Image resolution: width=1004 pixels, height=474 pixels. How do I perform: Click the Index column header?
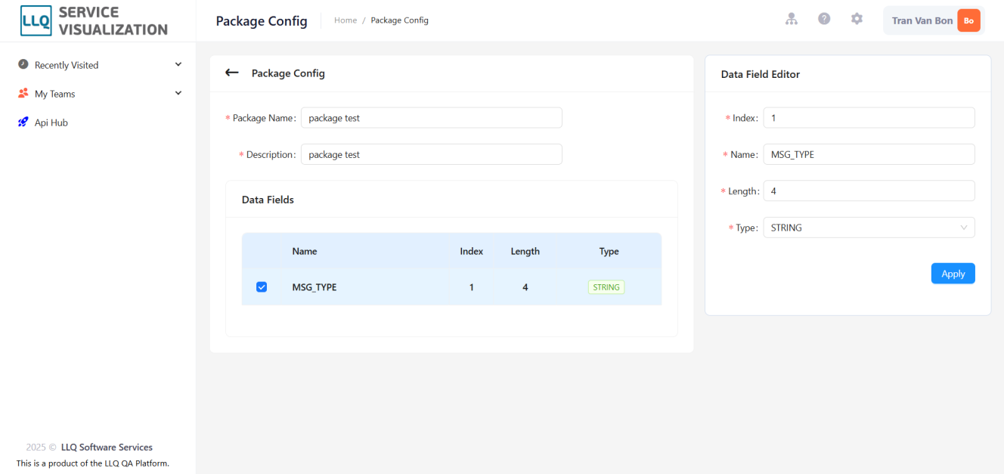[x=472, y=251]
